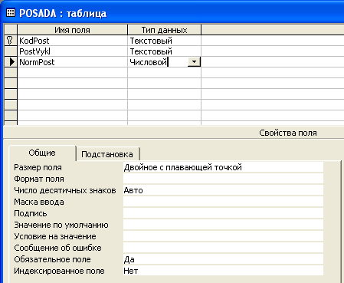Click the Число десятичных знаков value Авто
344x283 pixels.
[x=223, y=190]
